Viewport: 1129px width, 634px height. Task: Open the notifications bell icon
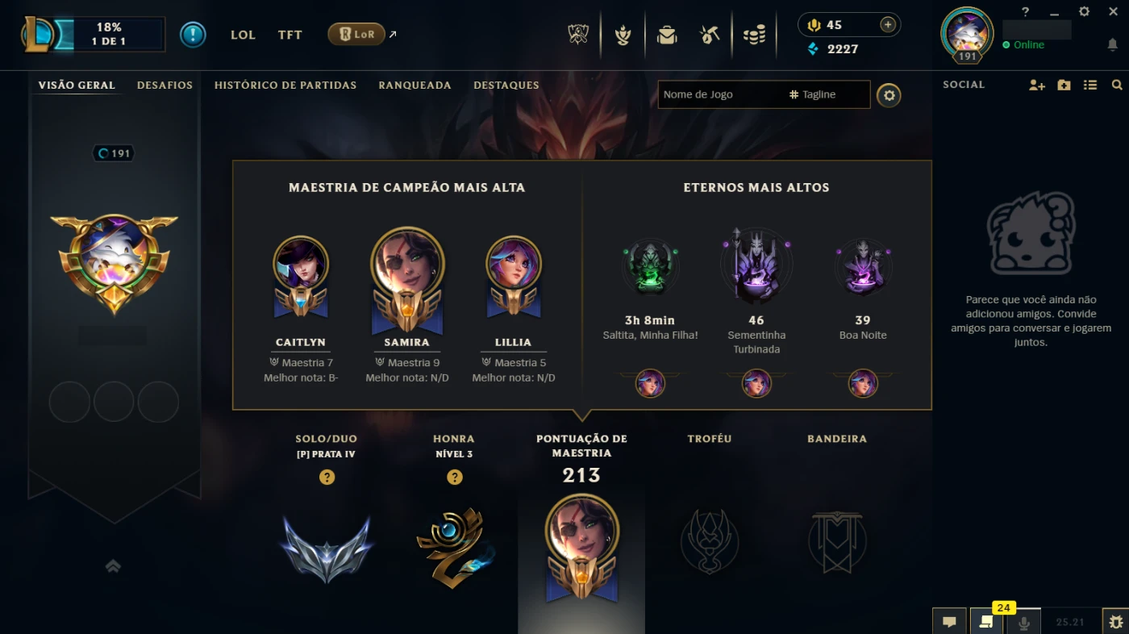[x=1112, y=45]
